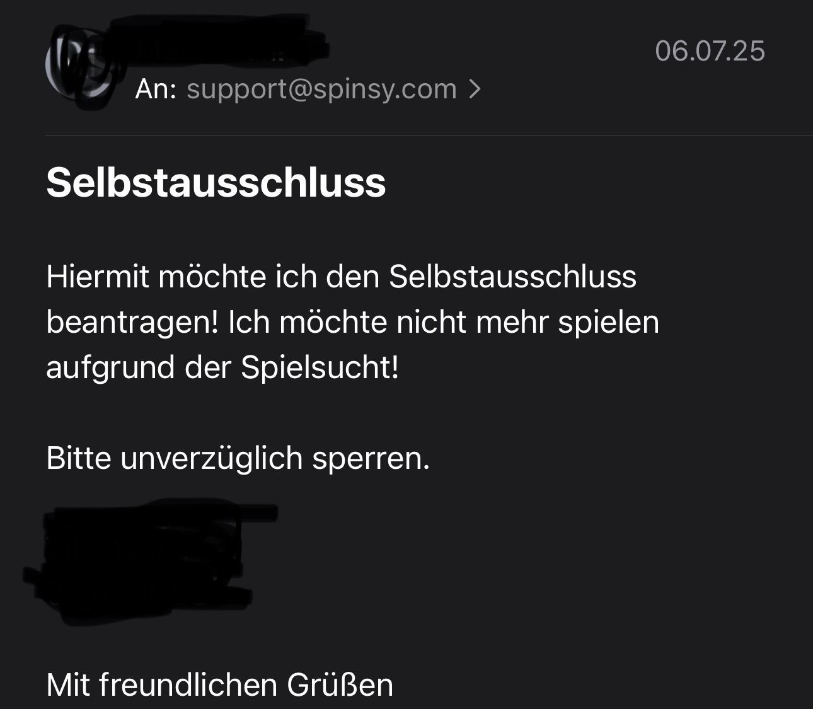Click the word 'Spielsucht!' in the body
The width and height of the screenshot is (813, 709).
(320, 368)
